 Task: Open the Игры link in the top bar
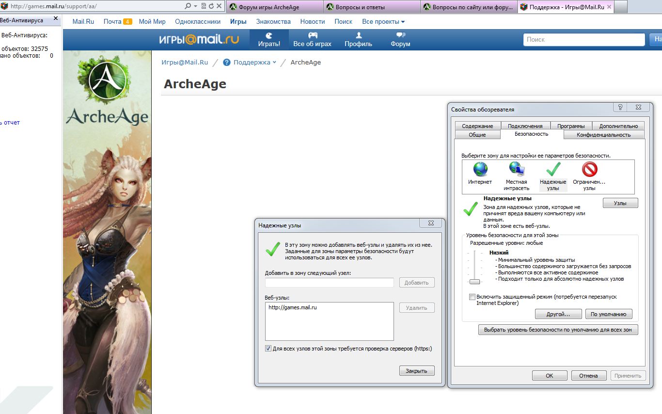click(x=238, y=22)
